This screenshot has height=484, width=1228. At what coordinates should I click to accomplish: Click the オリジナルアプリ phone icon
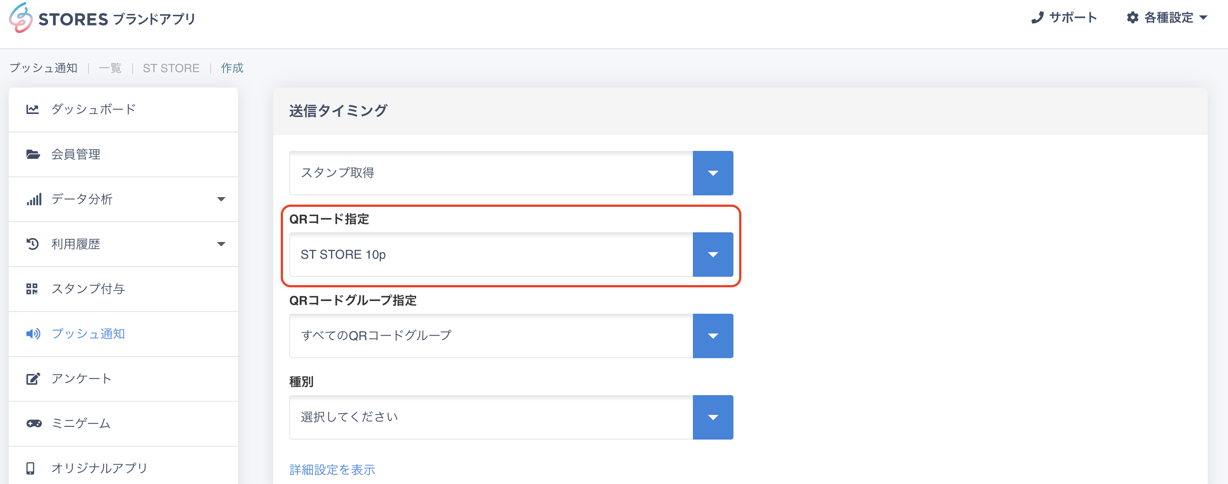tap(30, 468)
